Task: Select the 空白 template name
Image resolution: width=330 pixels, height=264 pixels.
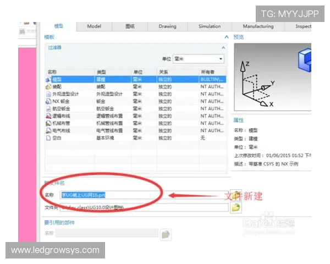Action: pos(57,138)
